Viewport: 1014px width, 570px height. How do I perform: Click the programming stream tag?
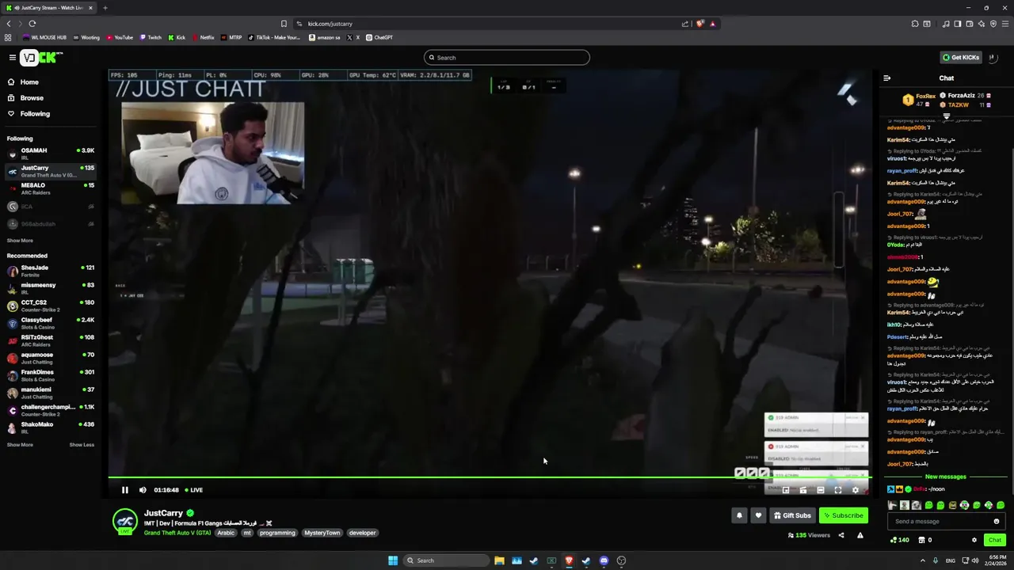pyautogui.click(x=278, y=533)
